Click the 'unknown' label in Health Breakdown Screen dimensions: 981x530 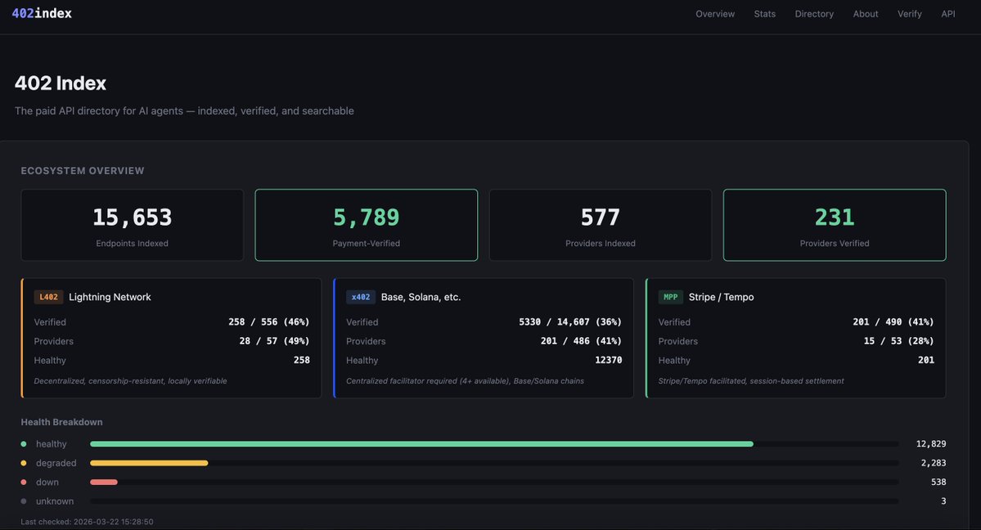point(55,501)
